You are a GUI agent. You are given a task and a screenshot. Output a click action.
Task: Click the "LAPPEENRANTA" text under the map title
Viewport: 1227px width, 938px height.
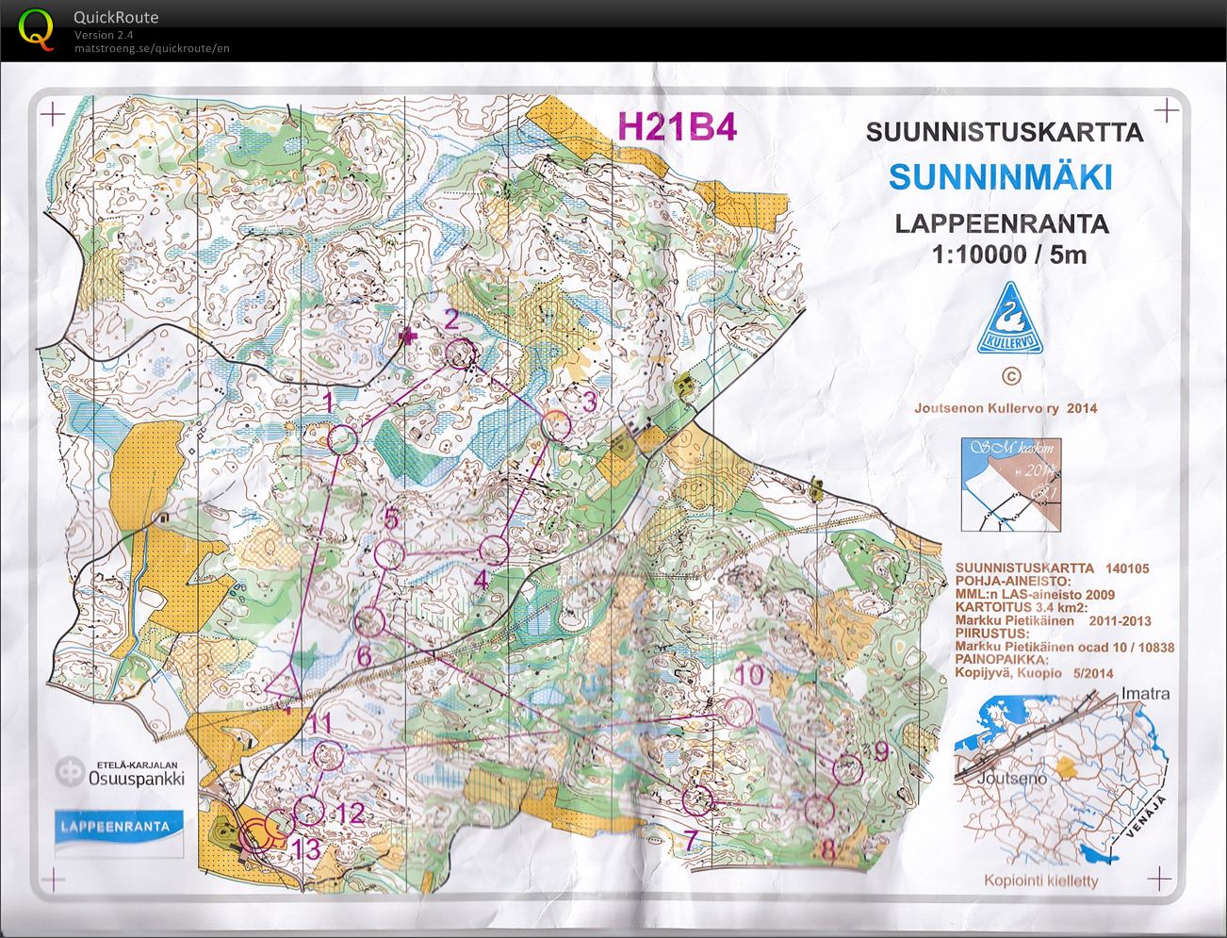click(x=1002, y=224)
